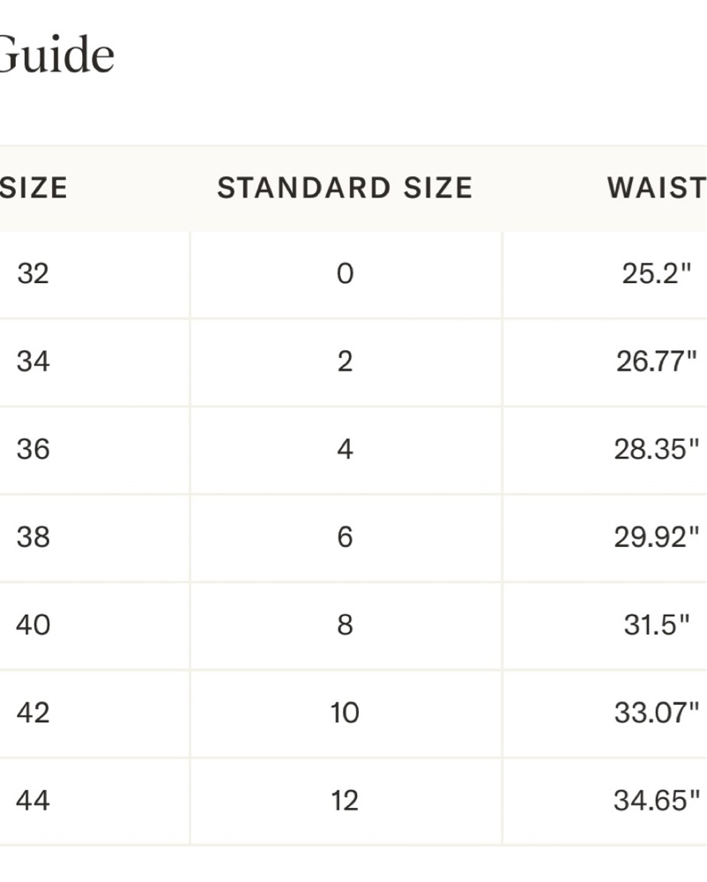Click standard size 12 cell

(x=345, y=800)
